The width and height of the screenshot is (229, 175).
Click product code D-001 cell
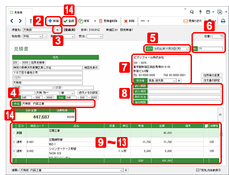(37, 142)
